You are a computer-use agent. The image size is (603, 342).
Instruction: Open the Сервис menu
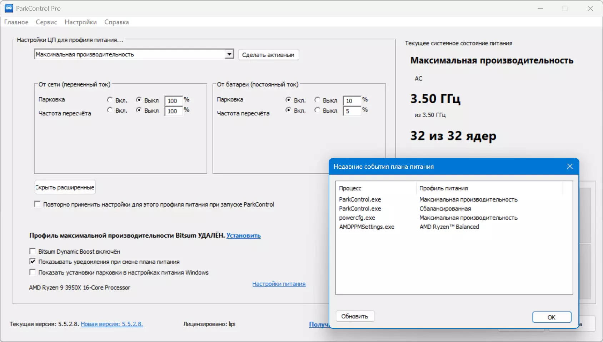click(x=46, y=22)
